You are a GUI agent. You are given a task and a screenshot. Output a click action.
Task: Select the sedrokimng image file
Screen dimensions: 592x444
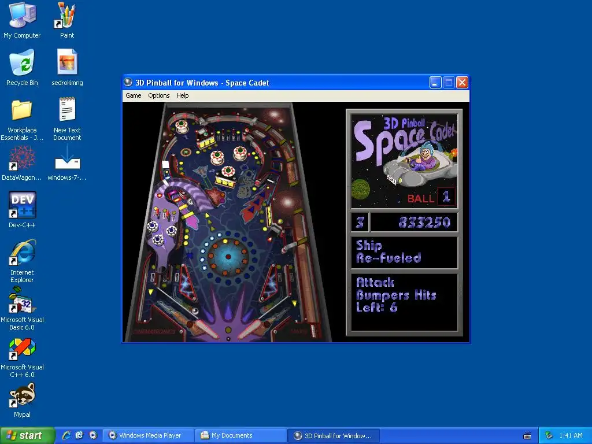pos(67,67)
